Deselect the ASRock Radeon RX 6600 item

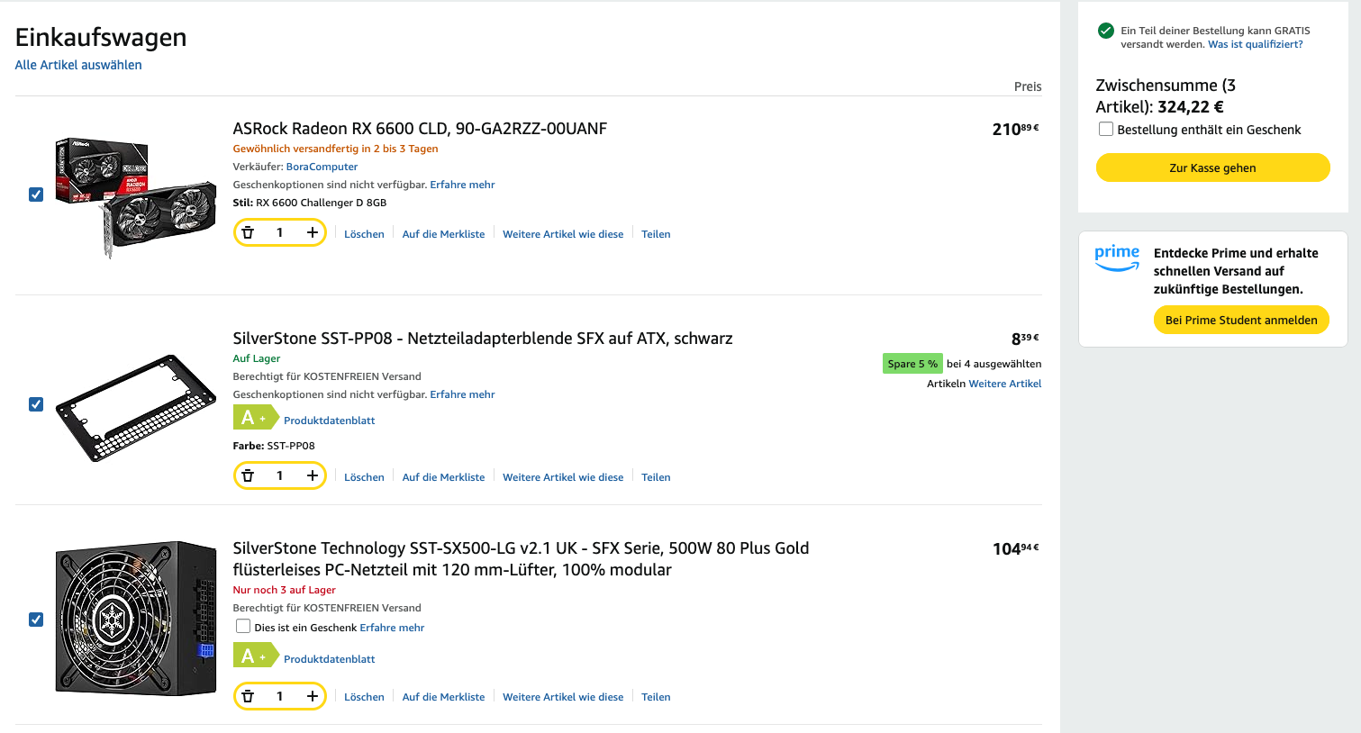(36, 195)
